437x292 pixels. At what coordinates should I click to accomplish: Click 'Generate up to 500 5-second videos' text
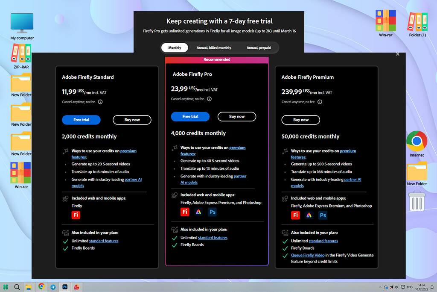321,164
